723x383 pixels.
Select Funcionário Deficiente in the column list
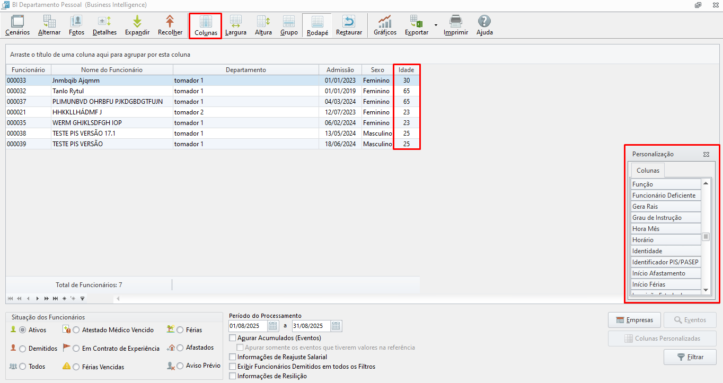[666, 195]
